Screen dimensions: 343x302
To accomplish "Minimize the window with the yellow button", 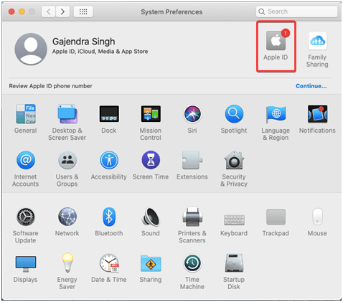I will 22,11.
